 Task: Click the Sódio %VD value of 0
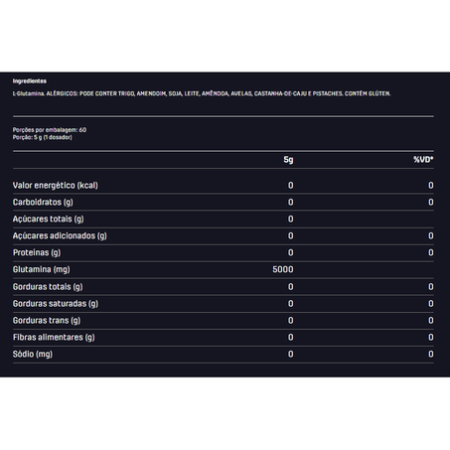431,355
